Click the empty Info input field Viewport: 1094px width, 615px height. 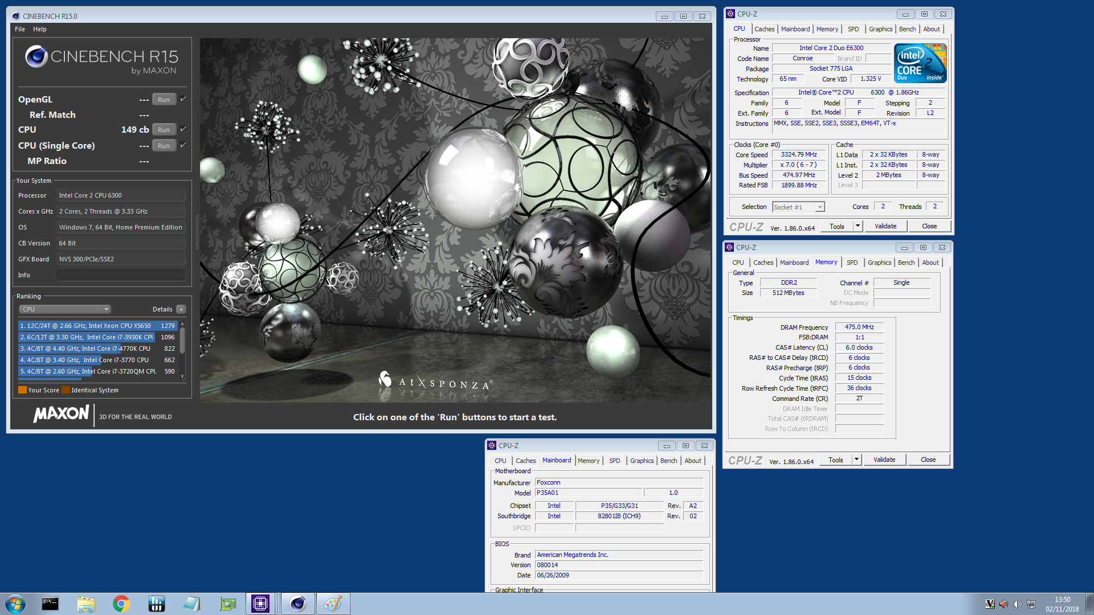[x=121, y=275]
